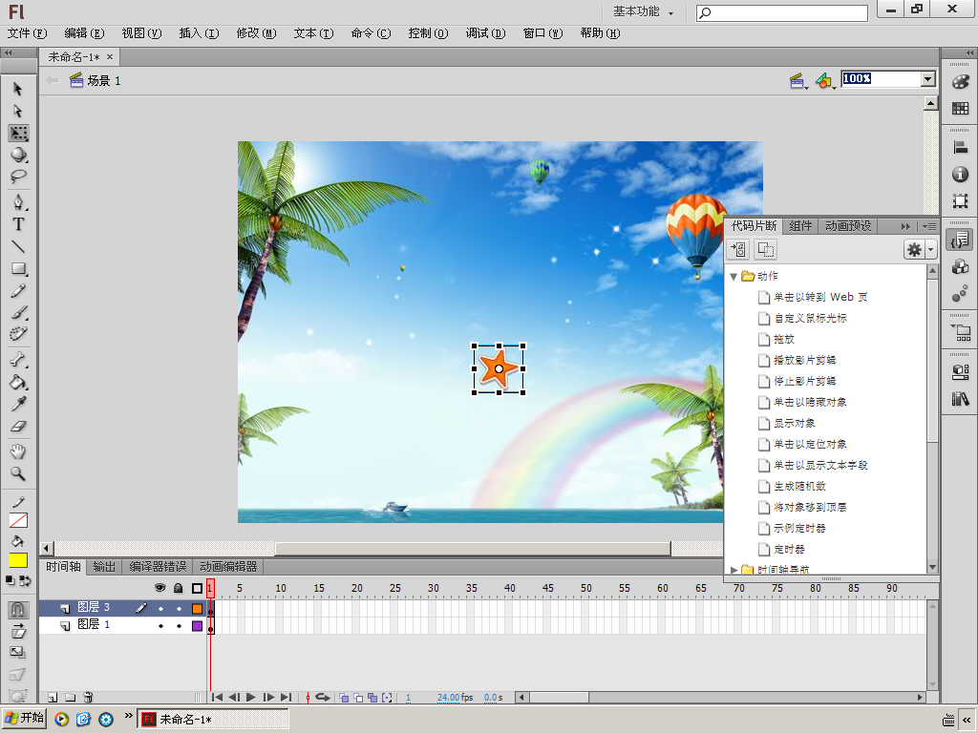The image size is (978, 733).
Task: Open the Info panel icon
Action: pos(961,174)
